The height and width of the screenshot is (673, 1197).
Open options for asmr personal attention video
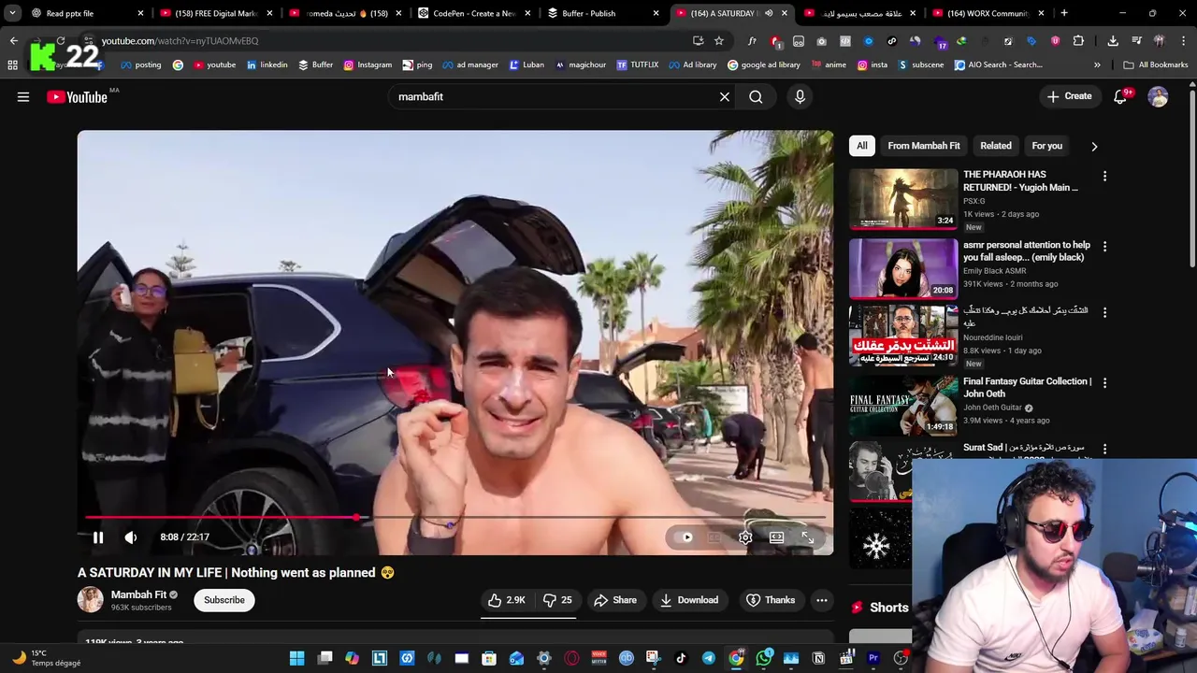[x=1104, y=247]
